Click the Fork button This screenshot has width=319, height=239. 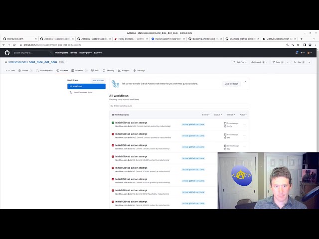click(x=278, y=62)
